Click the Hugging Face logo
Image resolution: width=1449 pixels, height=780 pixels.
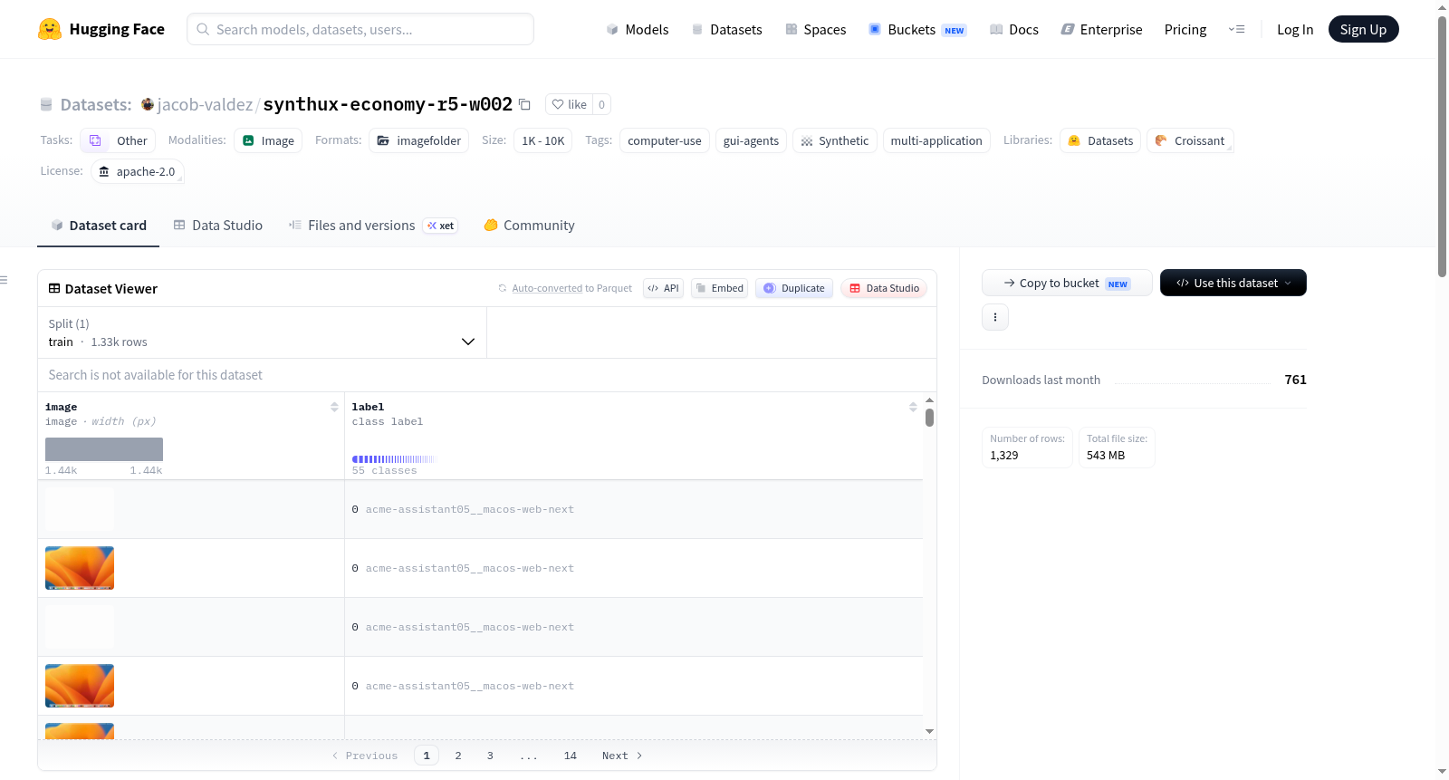click(x=101, y=29)
